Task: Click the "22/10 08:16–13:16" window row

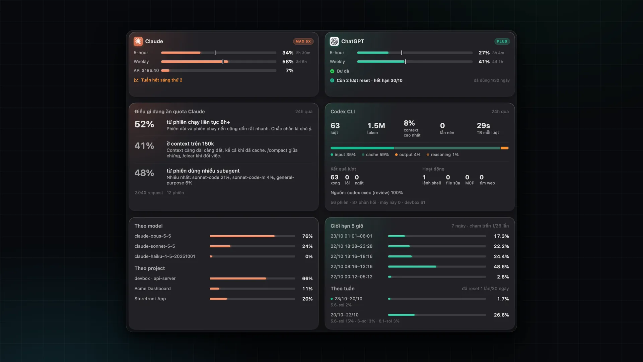Action: click(x=420, y=267)
